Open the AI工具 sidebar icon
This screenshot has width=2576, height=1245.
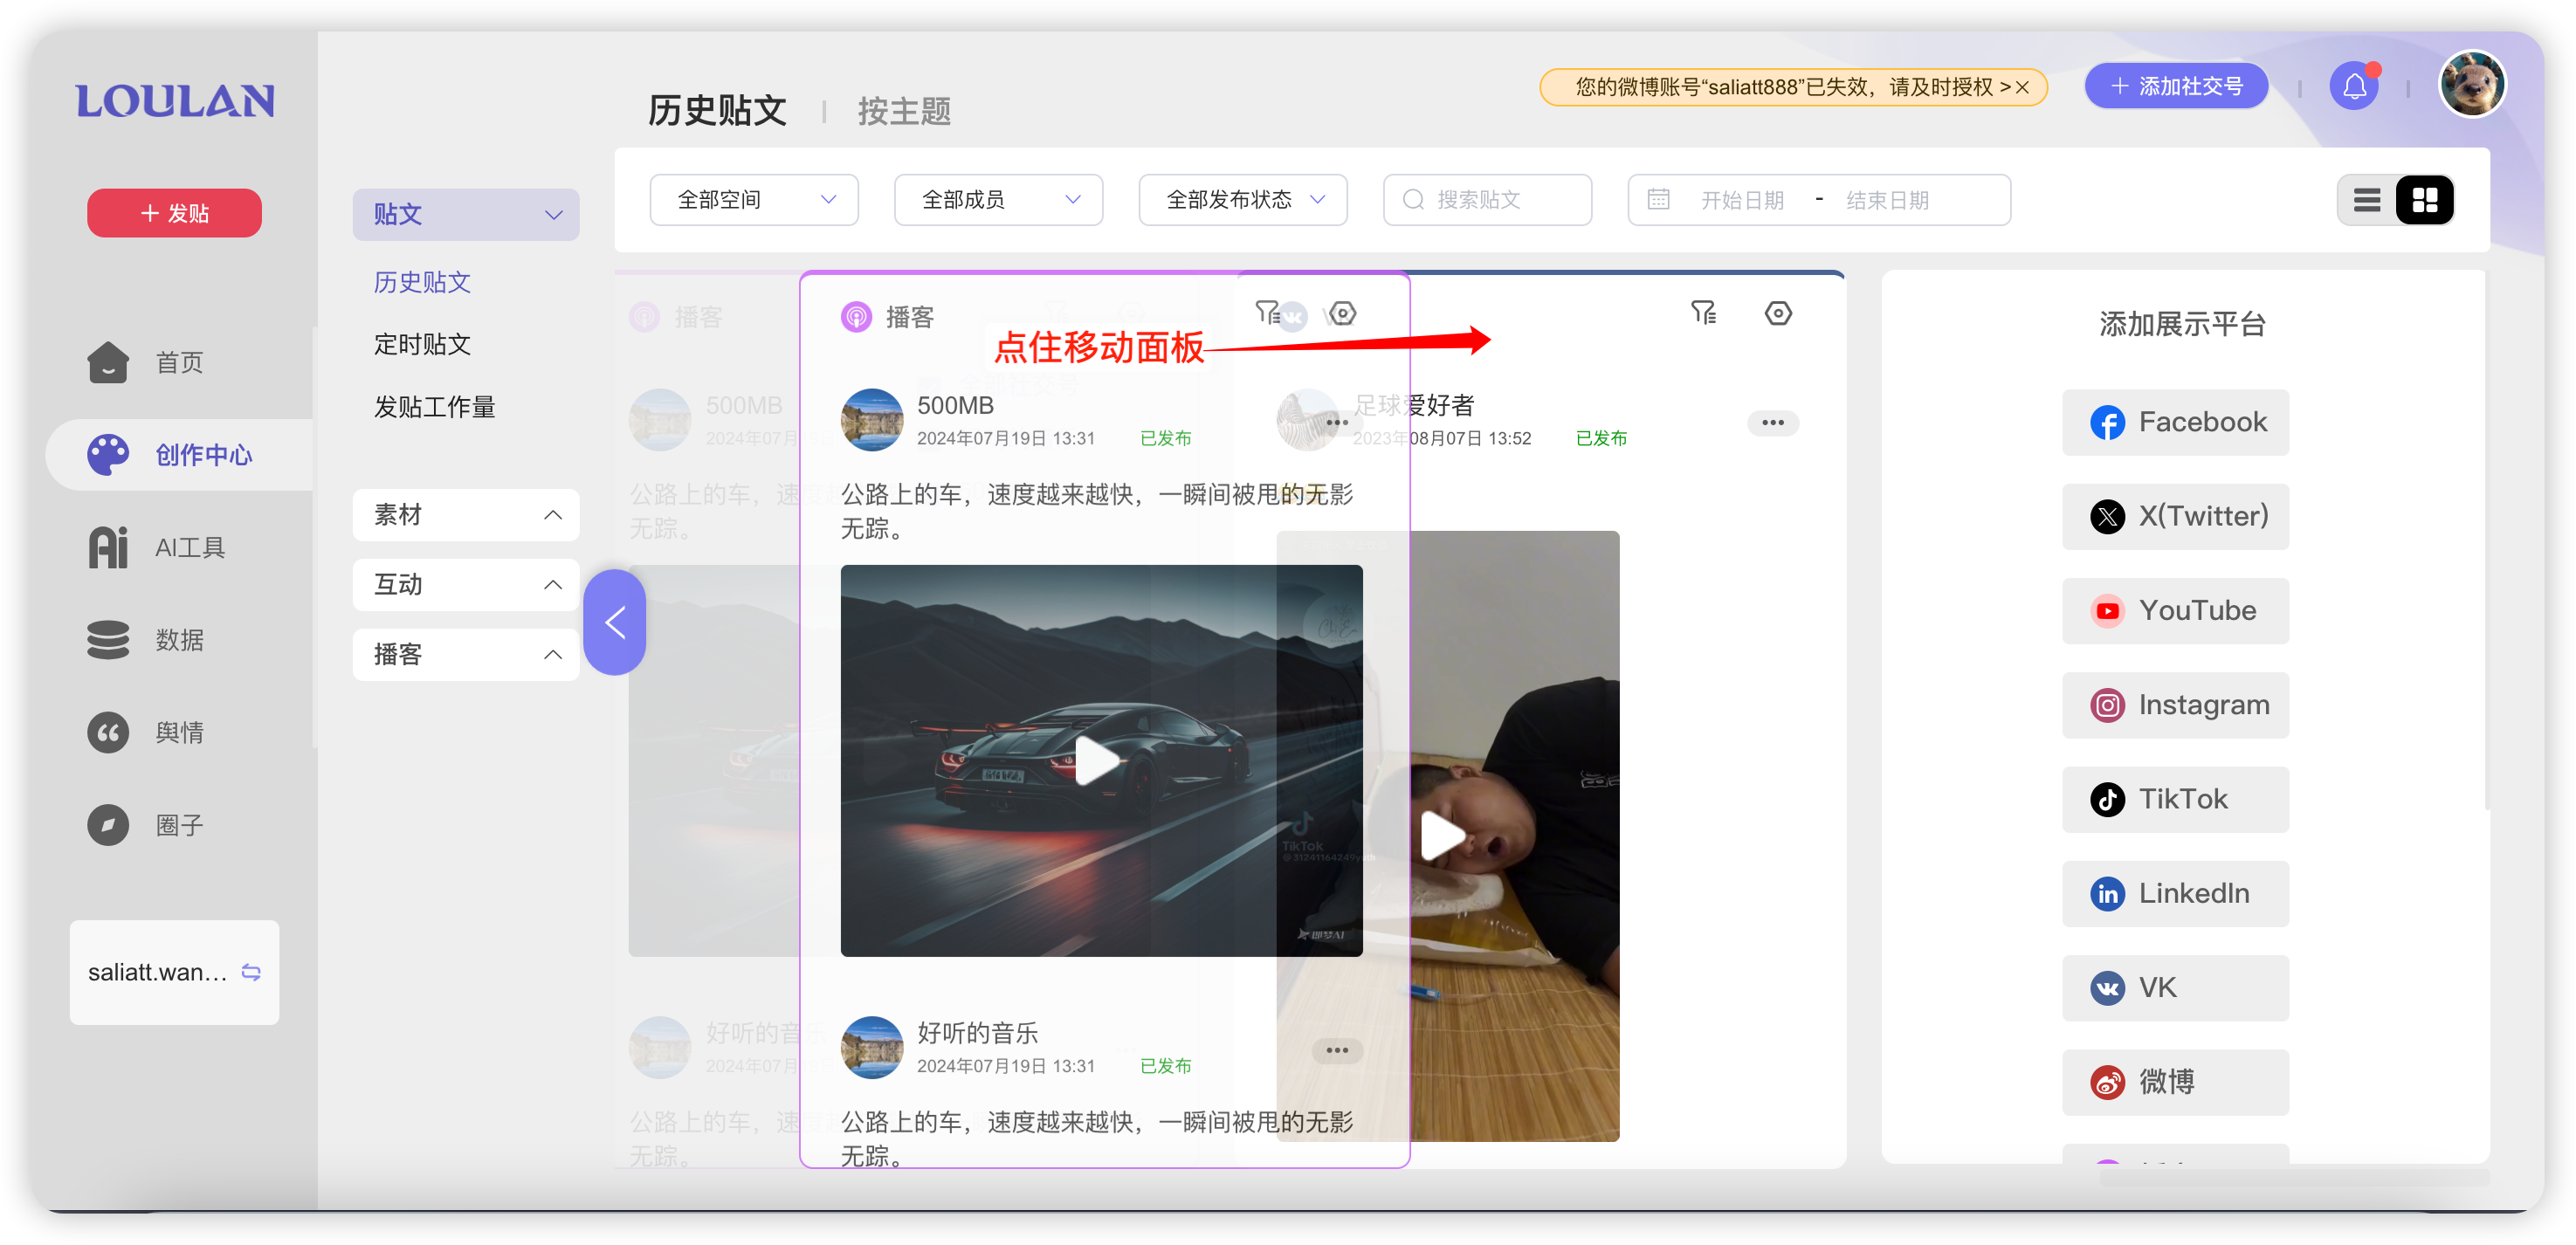pyautogui.click(x=108, y=547)
